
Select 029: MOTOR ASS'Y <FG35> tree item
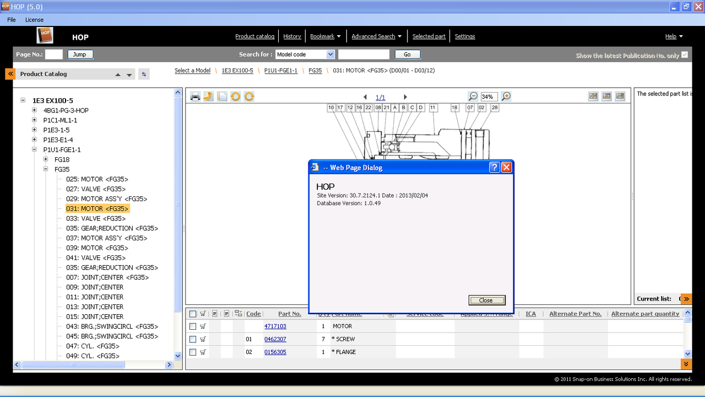click(x=106, y=198)
